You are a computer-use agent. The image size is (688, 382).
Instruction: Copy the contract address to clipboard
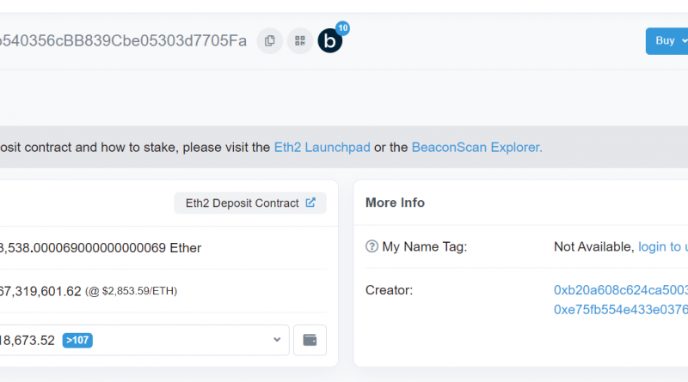click(x=270, y=40)
